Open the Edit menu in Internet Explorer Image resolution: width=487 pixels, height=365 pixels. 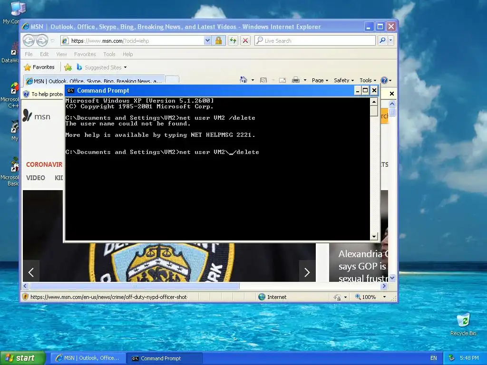point(44,54)
